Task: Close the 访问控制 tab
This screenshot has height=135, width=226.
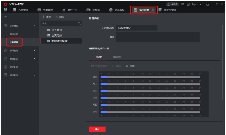Action: pyautogui.click(x=153, y=10)
